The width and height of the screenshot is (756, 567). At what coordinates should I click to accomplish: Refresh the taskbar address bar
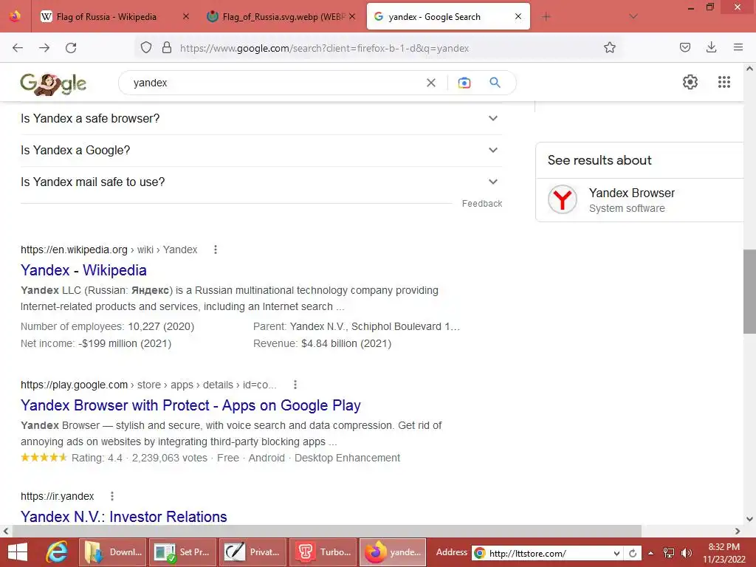tap(633, 553)
